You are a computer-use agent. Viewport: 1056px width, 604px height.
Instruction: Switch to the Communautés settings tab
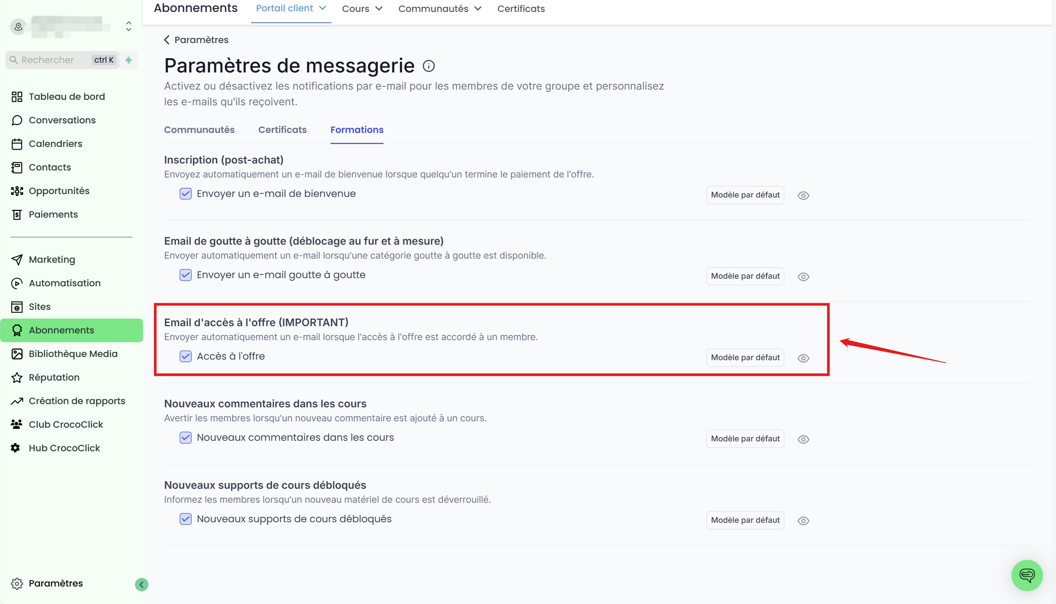[x=199, y=130]
